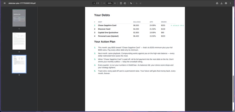This screenshot has height=112, width=235.
Task: Click the 'Your Debts' heading
Action: pos(102,15)
